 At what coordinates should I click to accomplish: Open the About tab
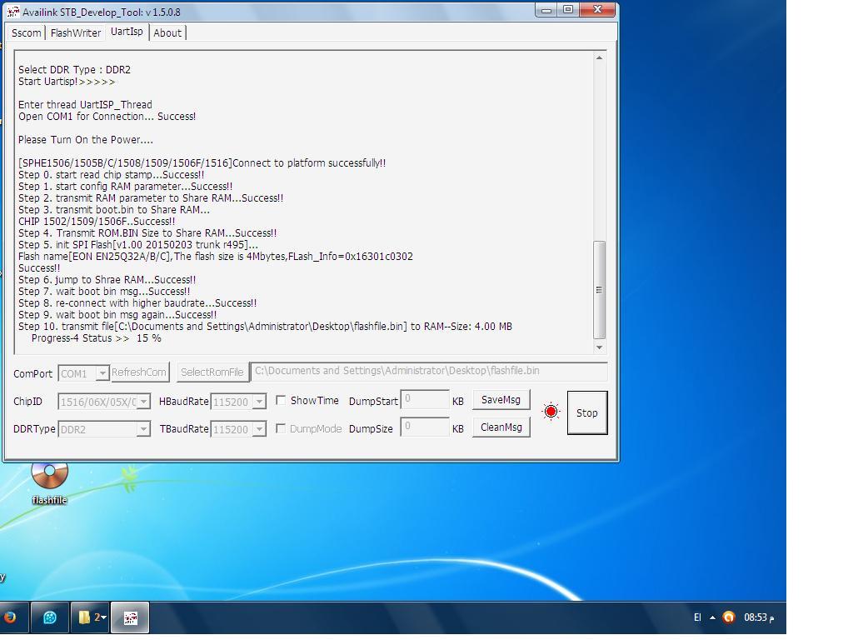tap(167, 32)
